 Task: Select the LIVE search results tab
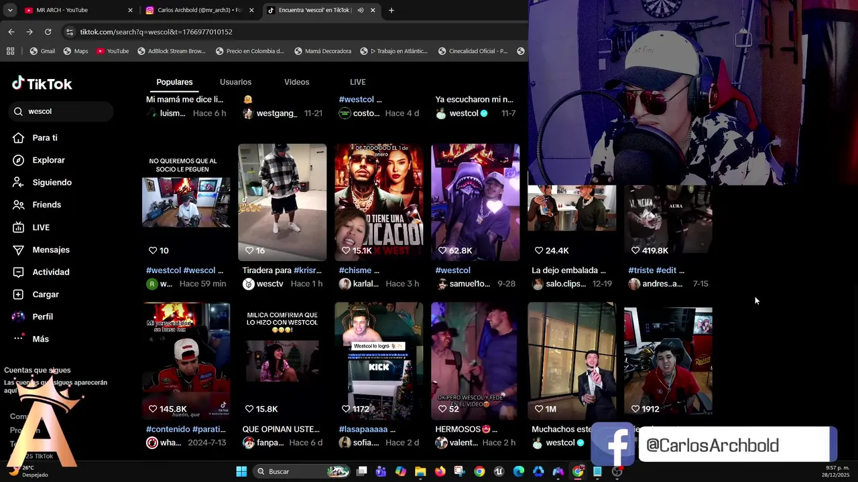point(357,82)
